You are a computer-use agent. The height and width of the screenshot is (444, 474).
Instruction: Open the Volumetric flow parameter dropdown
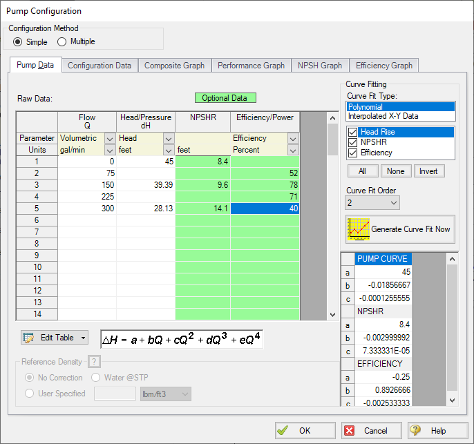click(110, 139)
